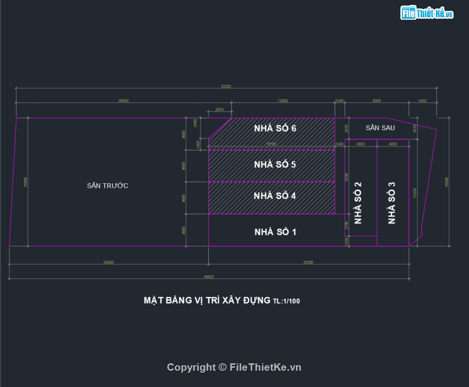Select the bottom total dimension 49820
This screenshot has height=387, width=469.
(208, 277)
